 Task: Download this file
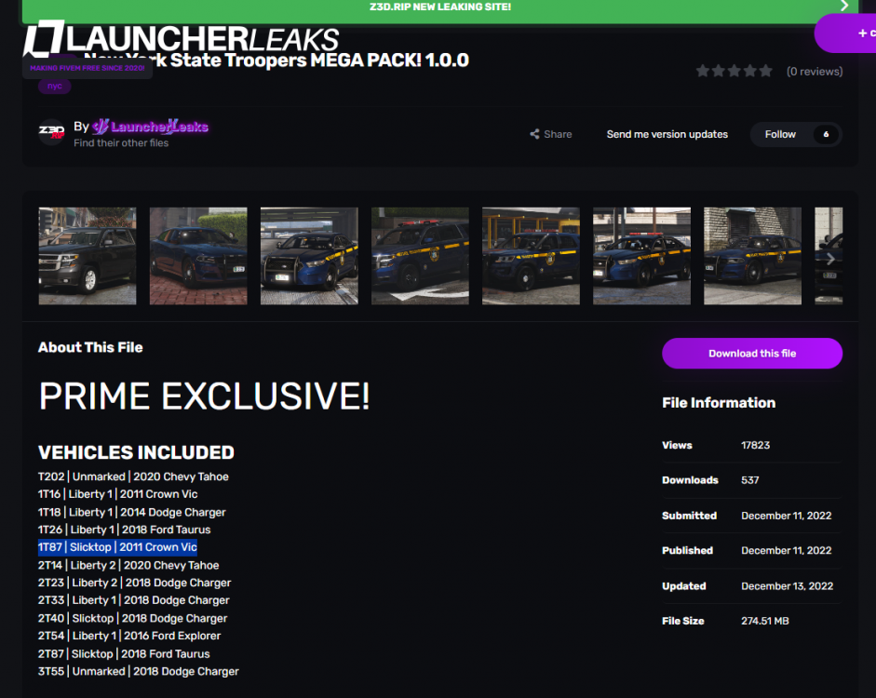[751, 354]
